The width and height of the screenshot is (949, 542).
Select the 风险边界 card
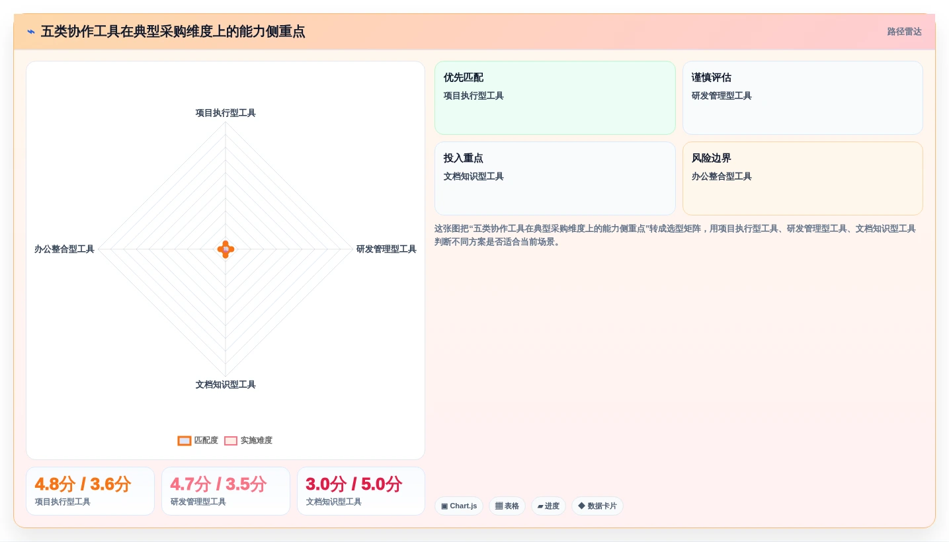point(802,178)
